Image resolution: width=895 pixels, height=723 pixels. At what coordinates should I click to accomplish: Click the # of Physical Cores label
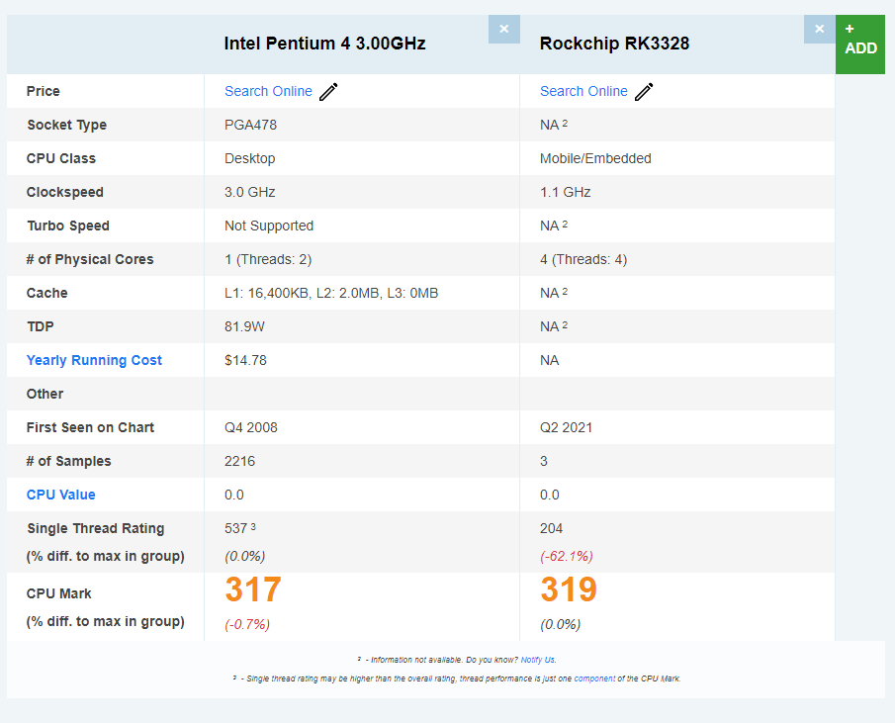90,260
